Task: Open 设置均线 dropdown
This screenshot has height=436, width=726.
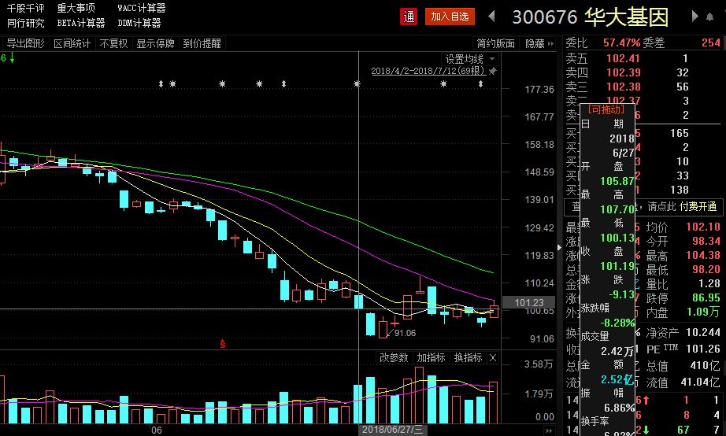Action: coord(470,59)
